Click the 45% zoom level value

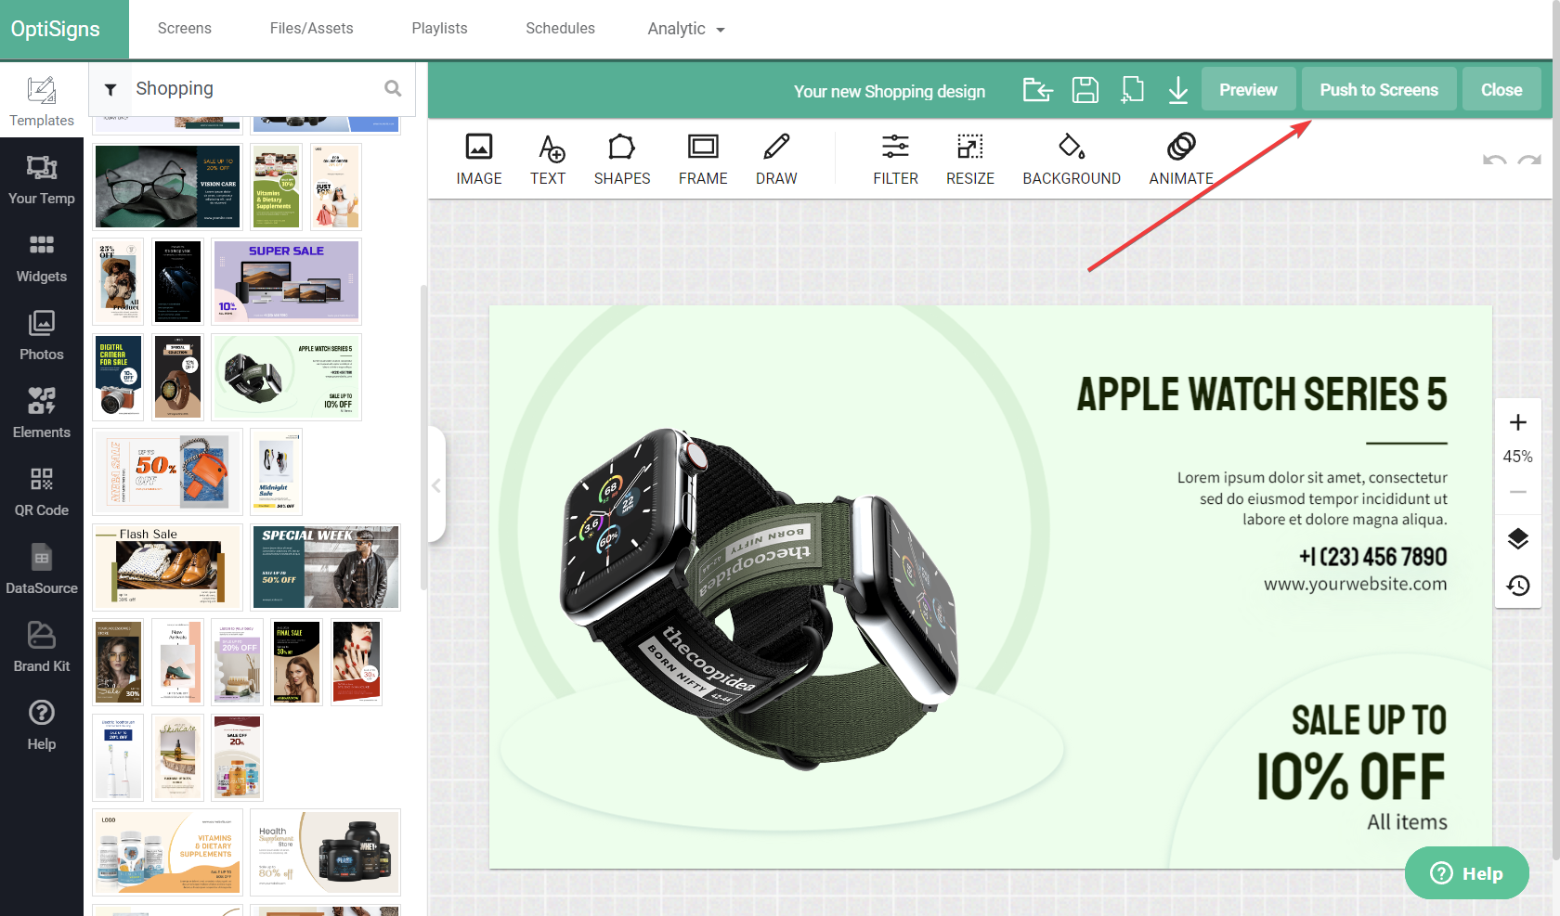pos(1518,457)
